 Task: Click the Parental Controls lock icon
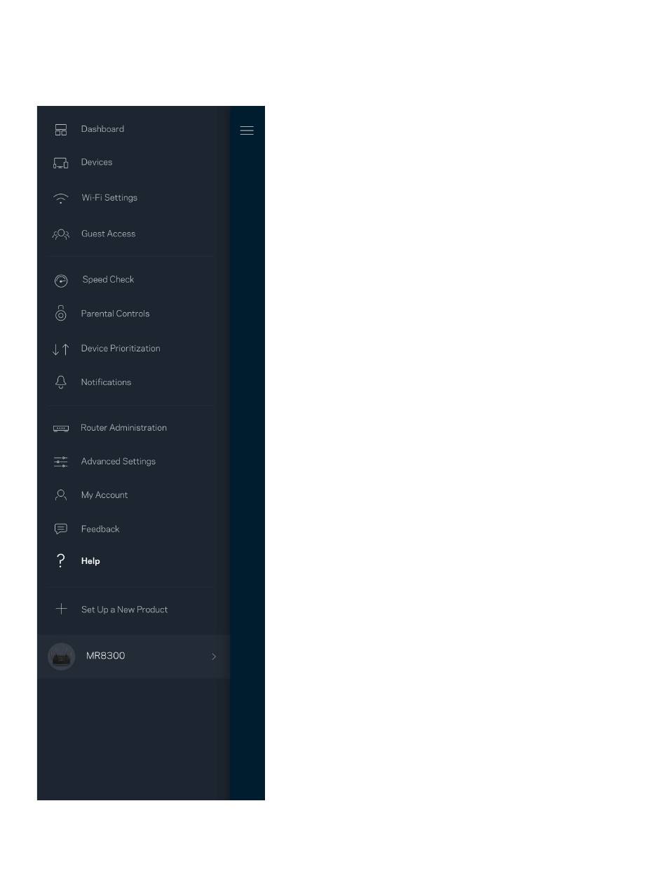click(x=61, y=314)
